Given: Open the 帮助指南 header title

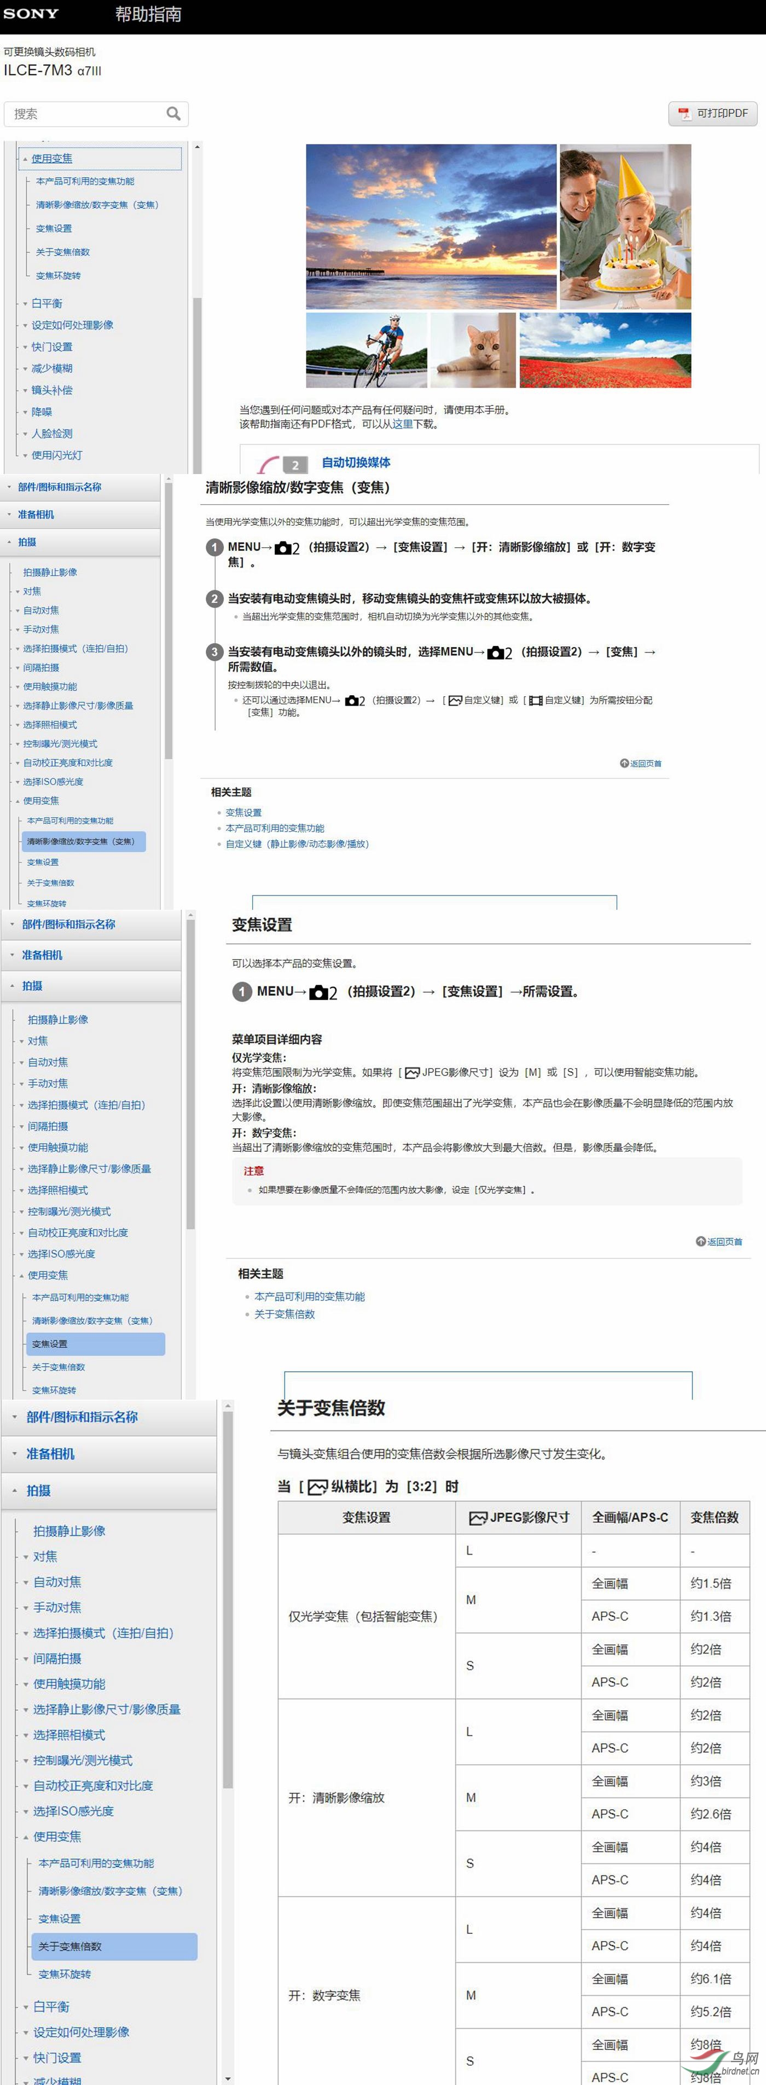Looking at the screenshot, I should pos(148,15).
